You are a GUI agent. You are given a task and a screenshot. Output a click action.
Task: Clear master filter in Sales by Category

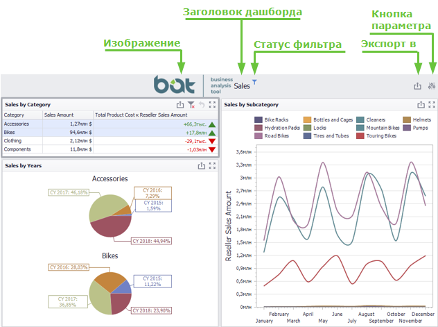(191, 105)
